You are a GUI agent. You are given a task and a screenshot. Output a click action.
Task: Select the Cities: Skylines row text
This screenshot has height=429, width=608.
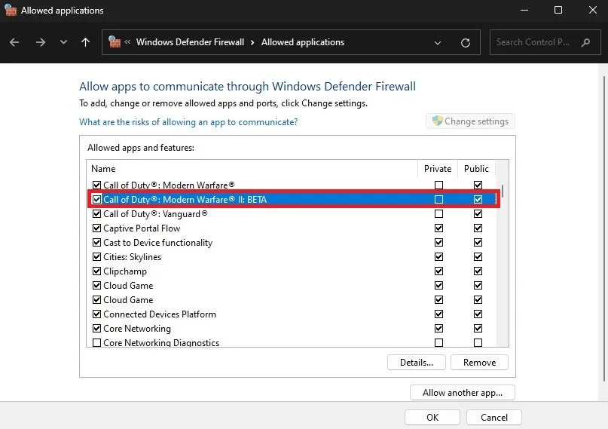[x=133, y=257]
